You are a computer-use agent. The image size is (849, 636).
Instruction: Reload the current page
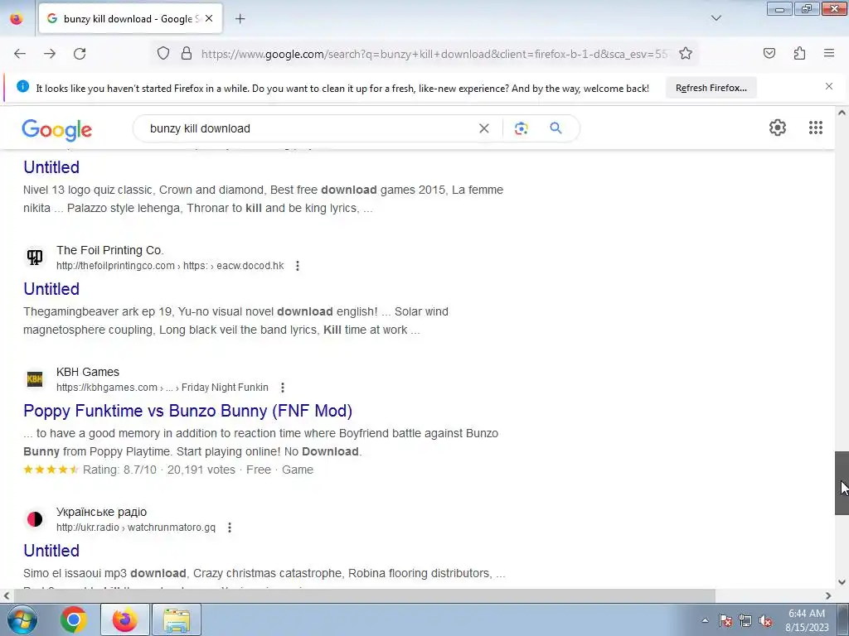click(80, 54)
